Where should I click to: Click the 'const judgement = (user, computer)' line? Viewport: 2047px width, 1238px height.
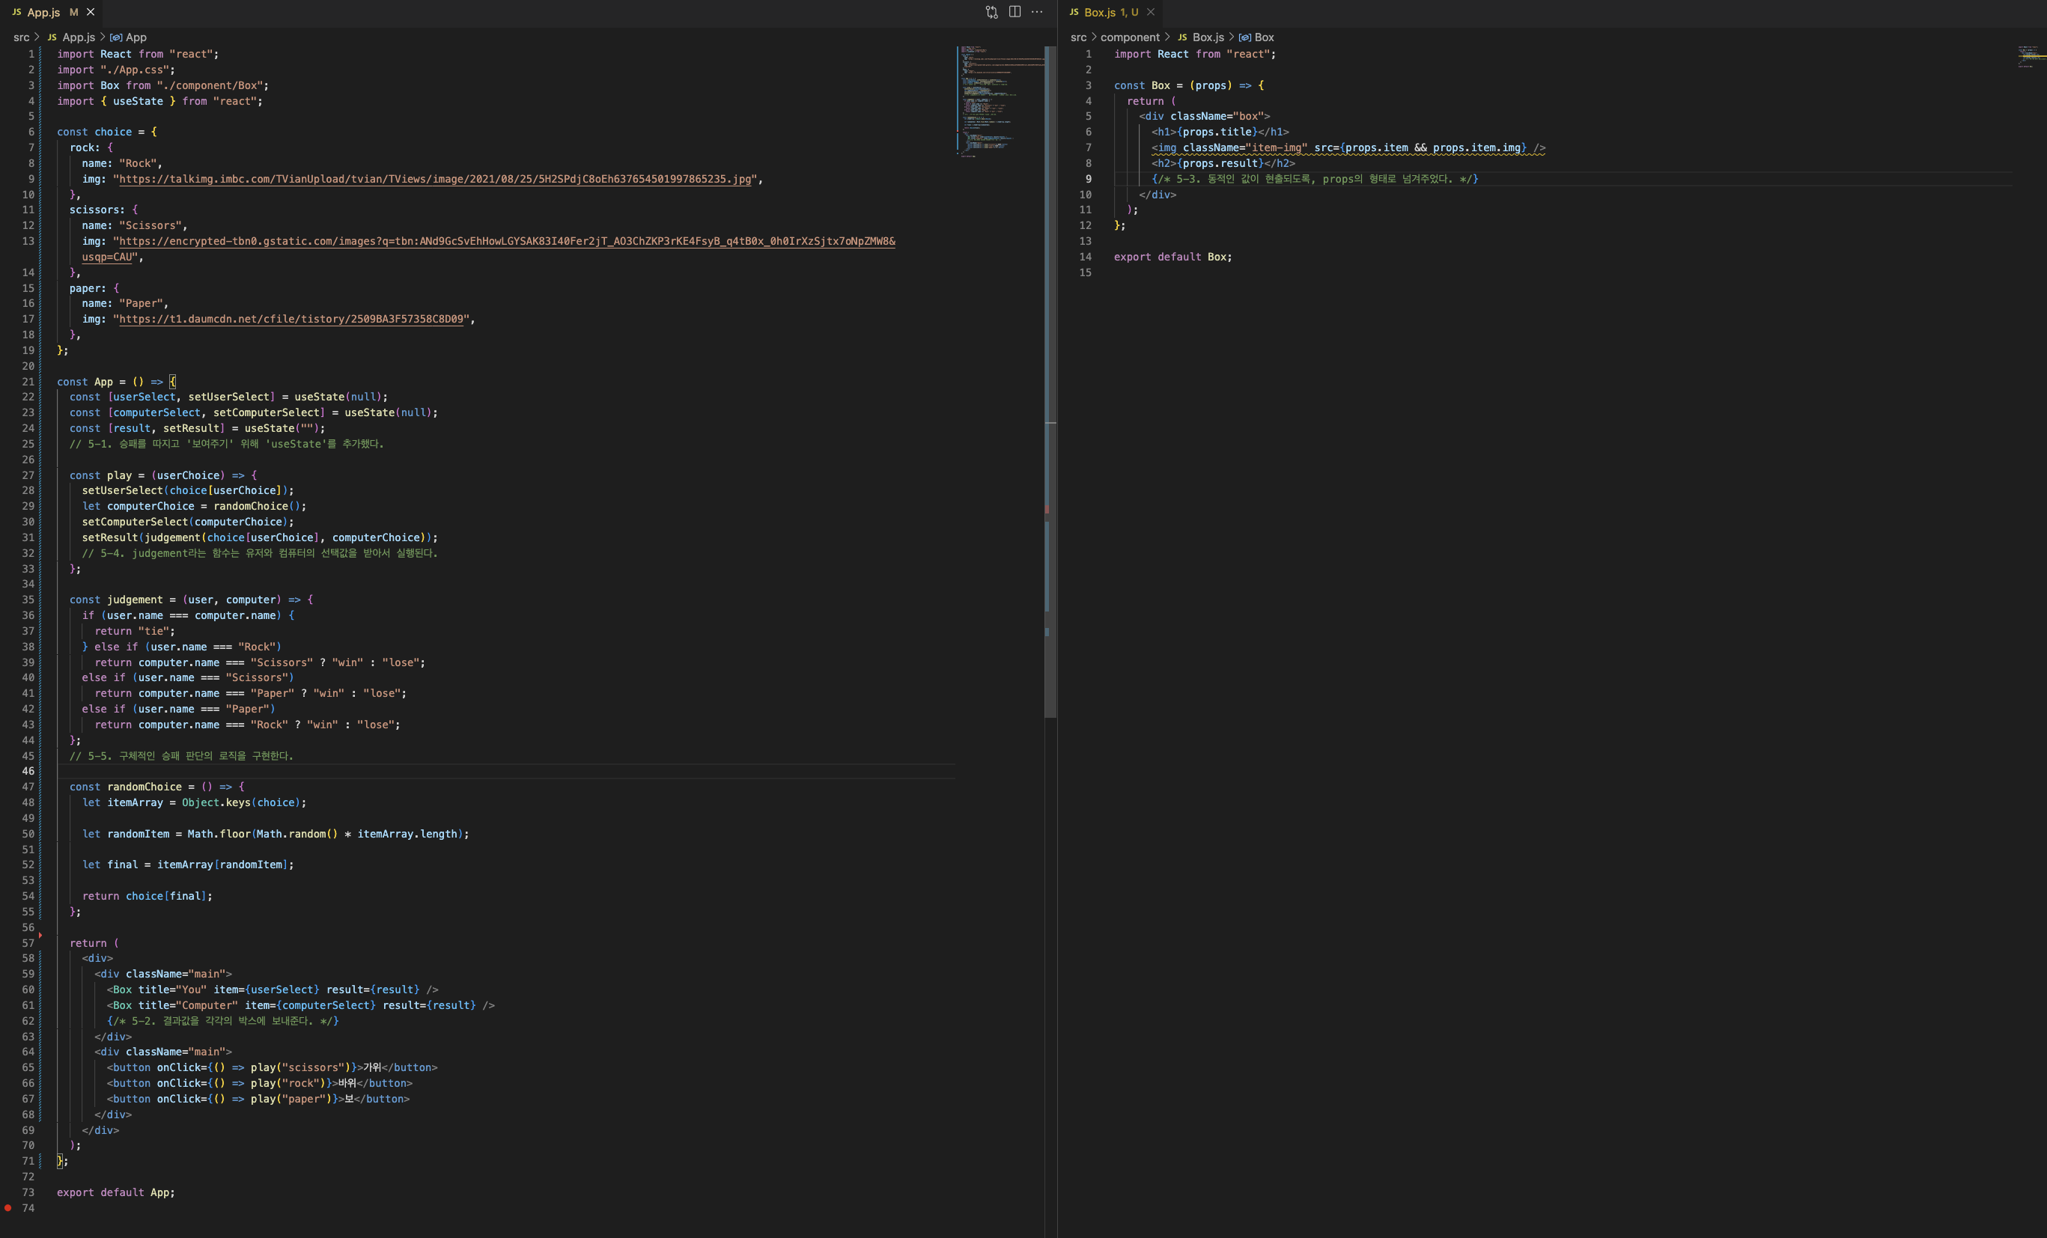(x=191, y=600)
